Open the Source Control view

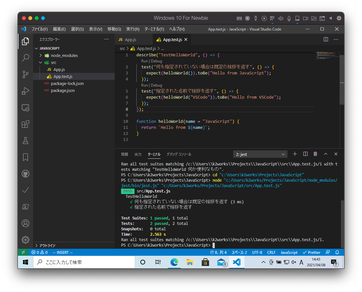click(x=25, y=74)
